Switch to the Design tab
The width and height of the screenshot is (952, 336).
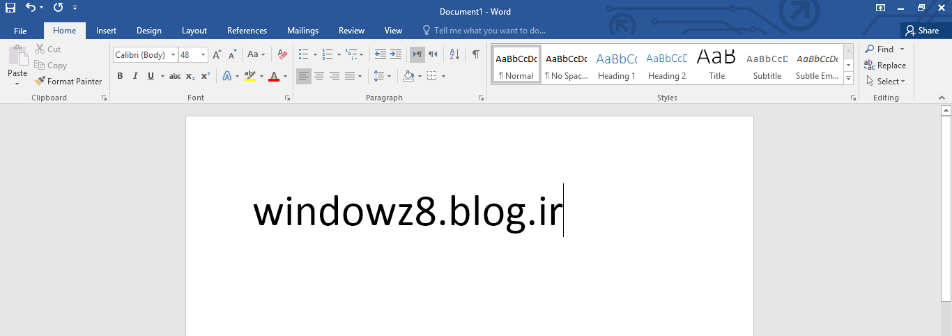pos(149,31)
